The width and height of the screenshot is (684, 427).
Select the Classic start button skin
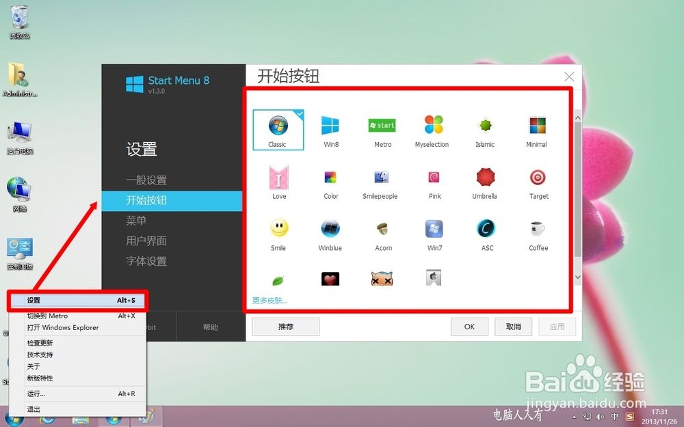(278, 130)
